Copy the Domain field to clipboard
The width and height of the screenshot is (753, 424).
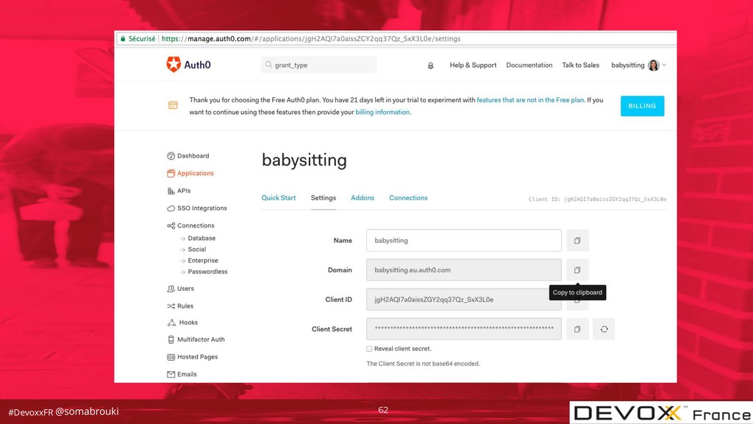[577, 269]
